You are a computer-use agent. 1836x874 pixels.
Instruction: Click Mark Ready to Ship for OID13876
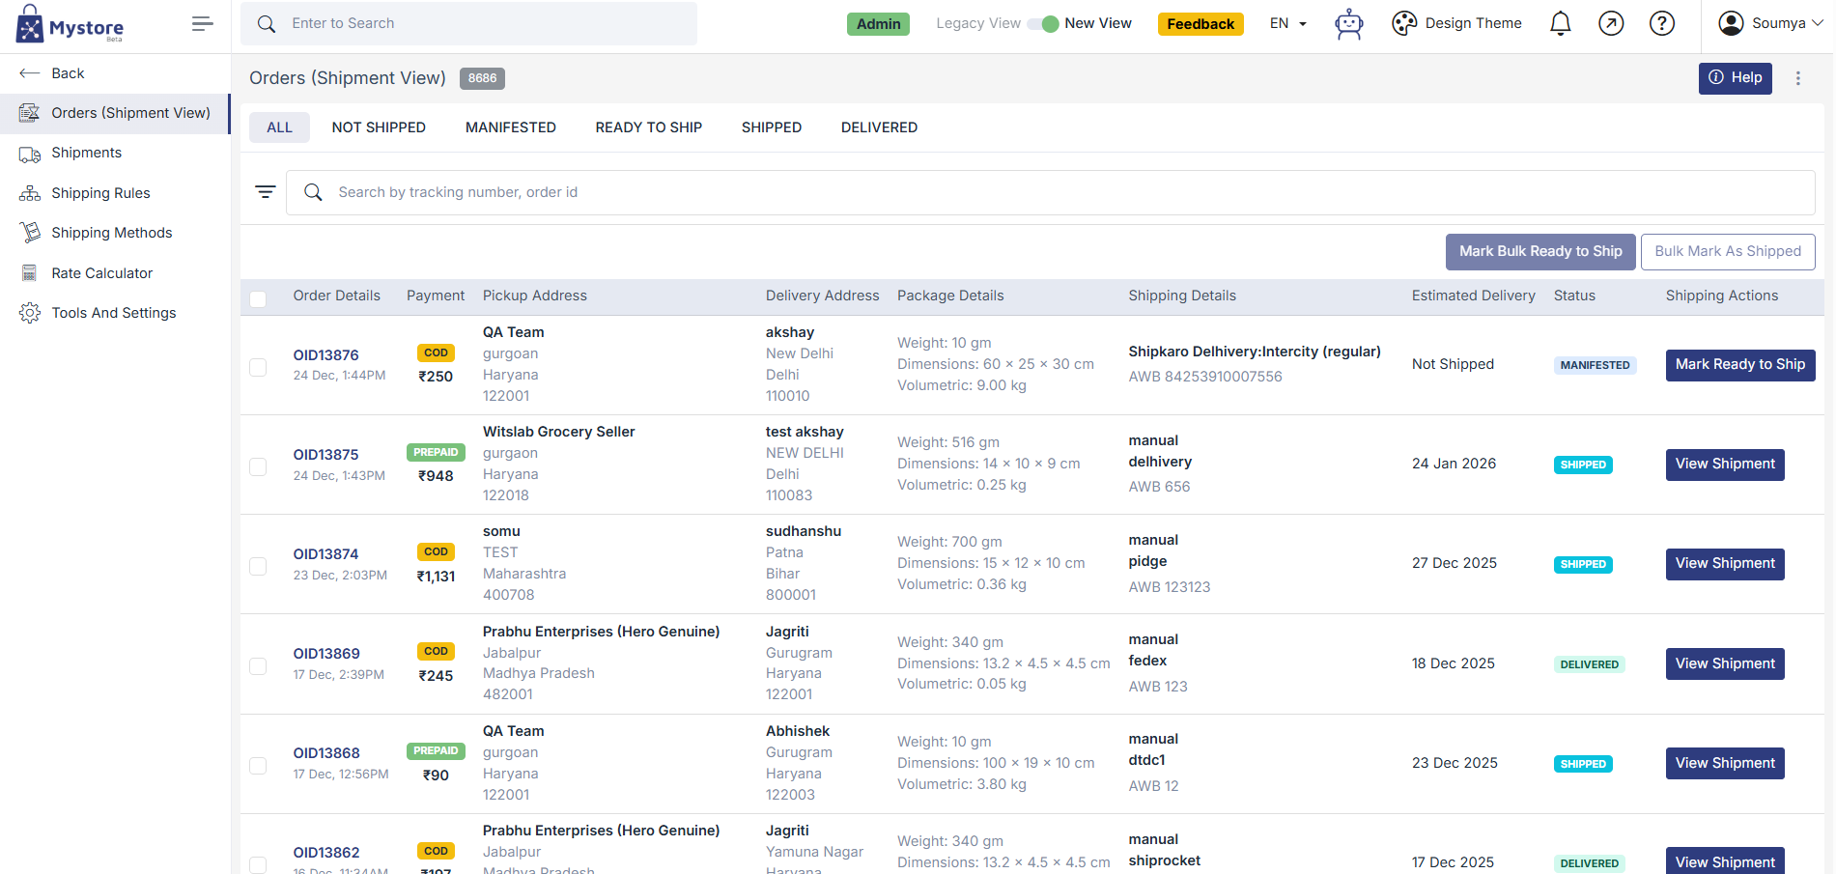(1739, 365)
